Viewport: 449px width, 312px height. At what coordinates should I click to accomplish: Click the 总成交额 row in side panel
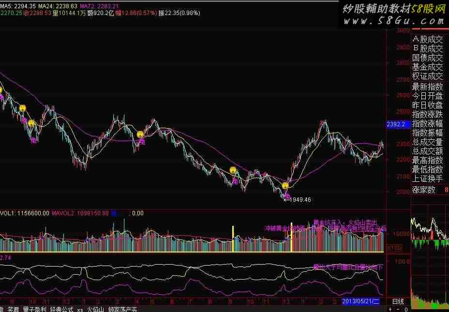(428, 151)
